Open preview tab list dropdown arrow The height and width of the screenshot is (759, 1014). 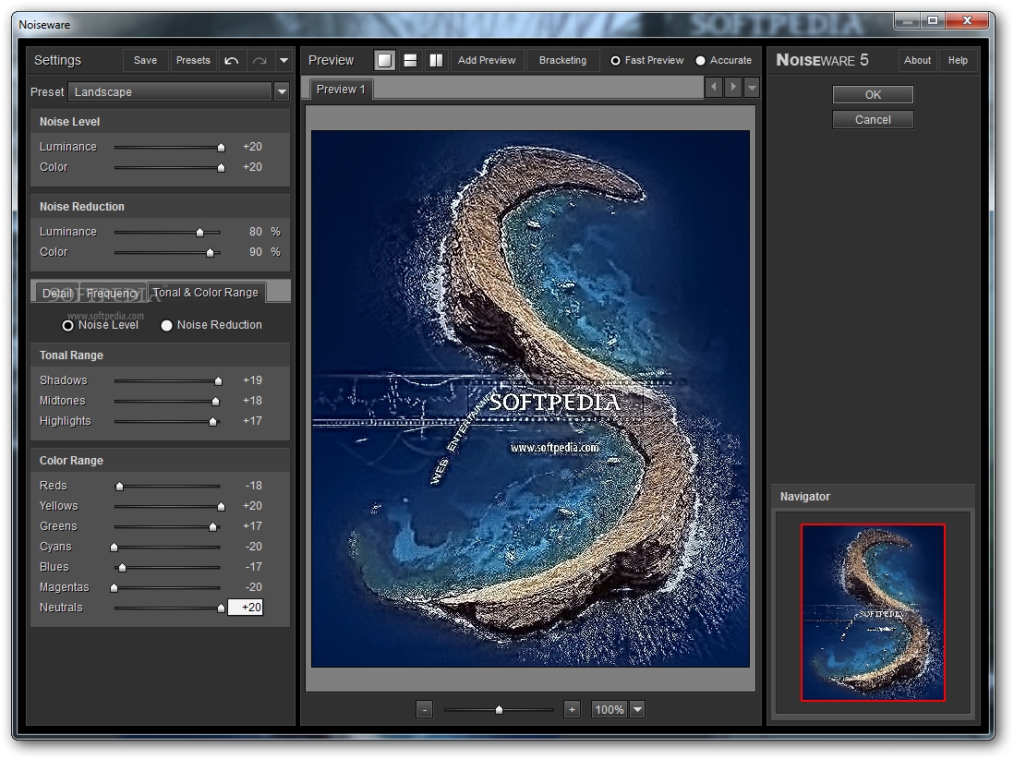[x=752, y=87]
